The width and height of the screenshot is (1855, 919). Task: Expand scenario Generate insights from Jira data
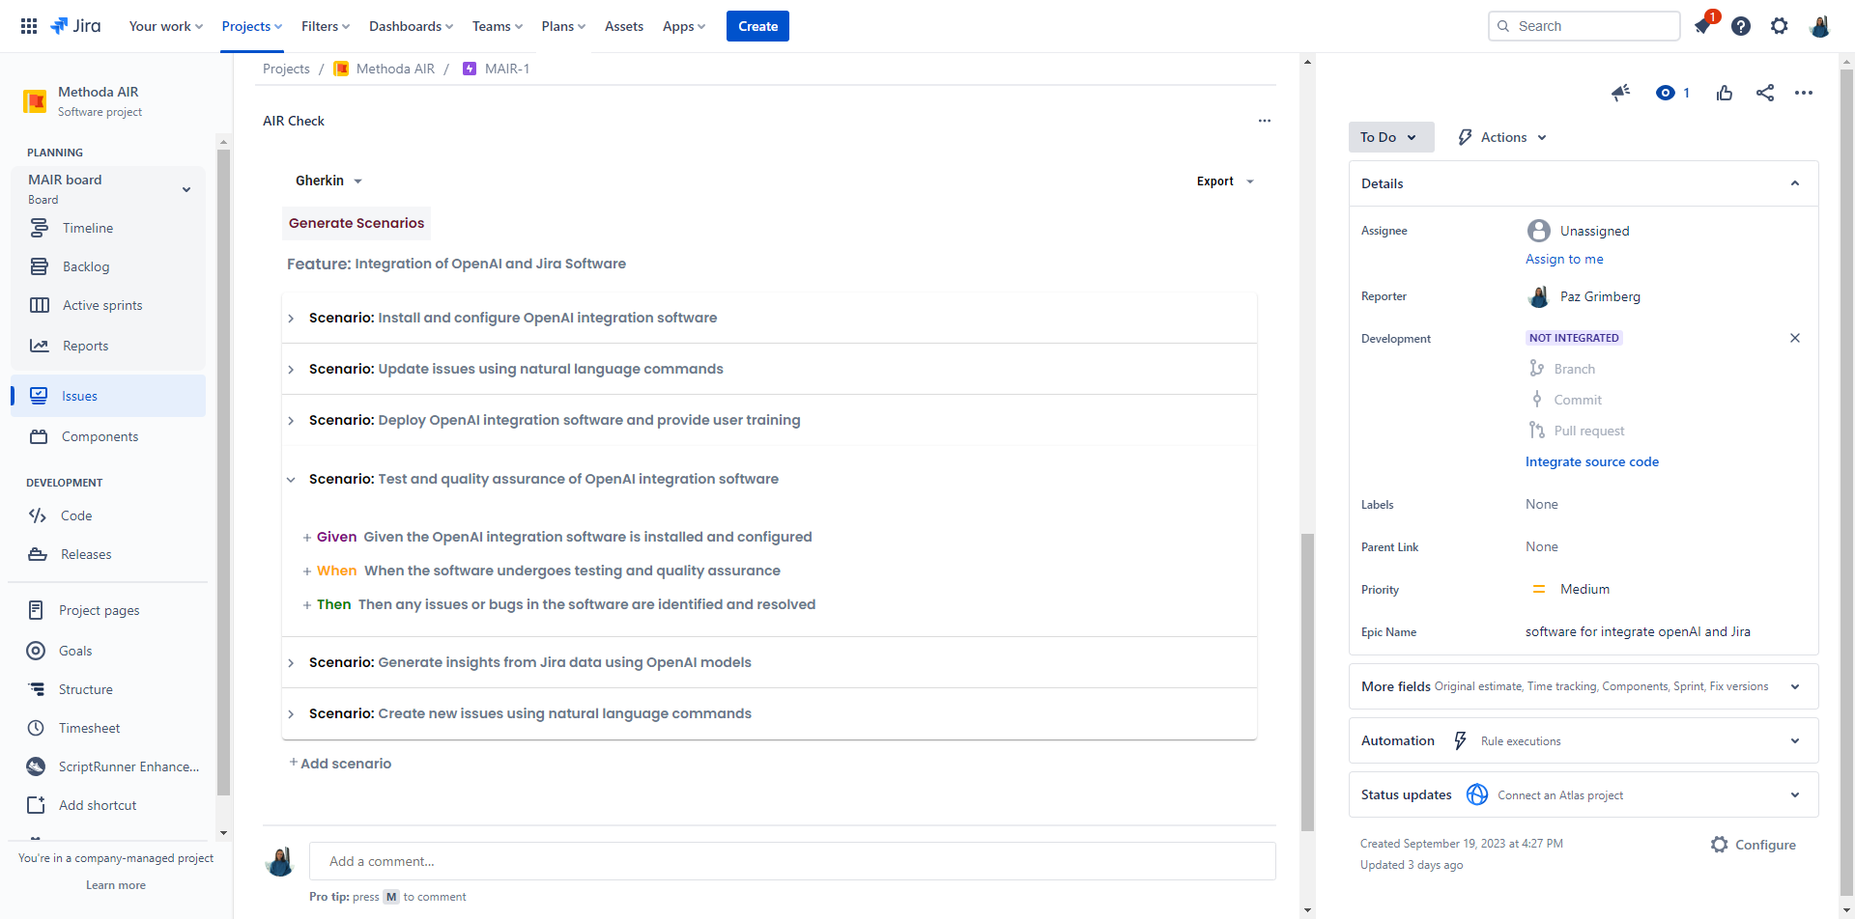(x=291, y=663)
